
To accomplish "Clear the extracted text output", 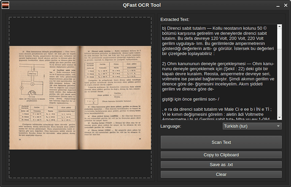I will [221, 174].
